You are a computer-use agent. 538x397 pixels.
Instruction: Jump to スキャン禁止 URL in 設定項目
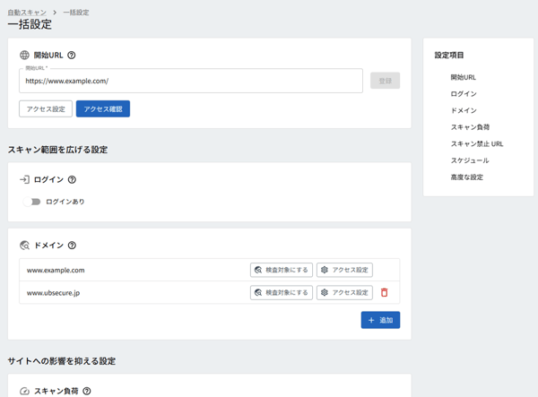[x=477, y=144]
